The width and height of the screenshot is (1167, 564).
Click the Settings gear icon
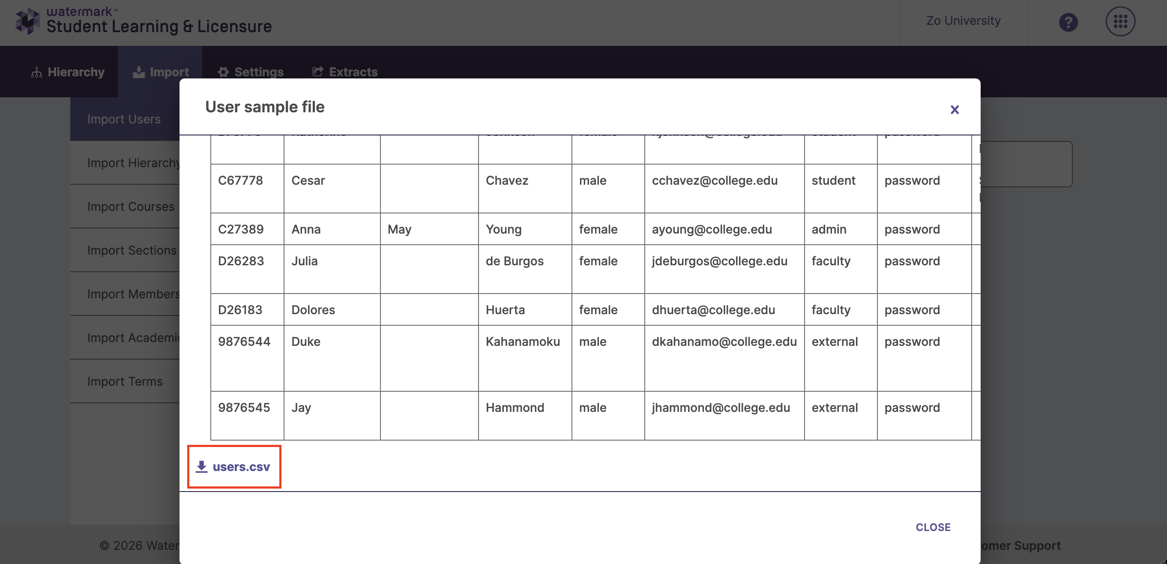223,72
